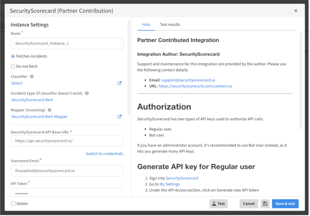Image resolution: width=310 pixels, height=216 pixels.
Task: Click the Instance Settings heading
Action: [30, 25]
